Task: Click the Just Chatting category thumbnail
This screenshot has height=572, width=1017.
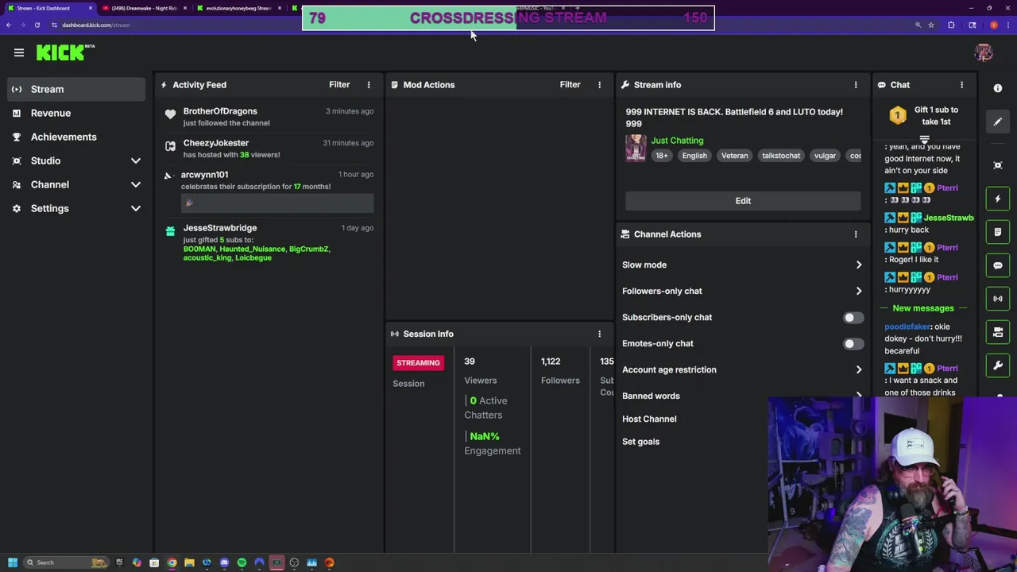Action: [x=636, y=148]
